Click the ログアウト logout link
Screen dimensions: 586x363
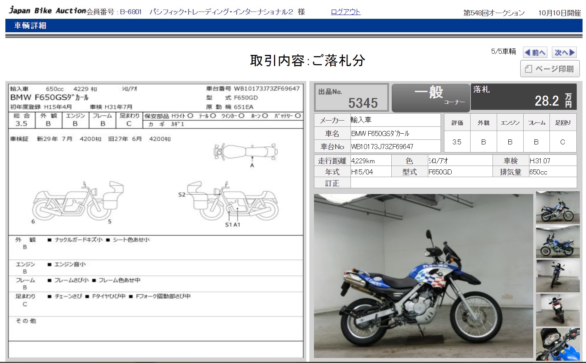(x=346, y=12)
